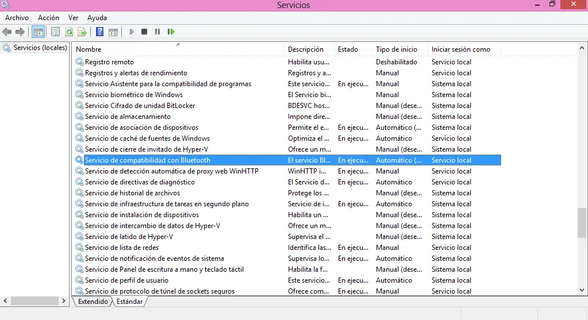Click 'Optimiza el ...' description cell
The image size is (588, 320).
click(x=309, y=138)
